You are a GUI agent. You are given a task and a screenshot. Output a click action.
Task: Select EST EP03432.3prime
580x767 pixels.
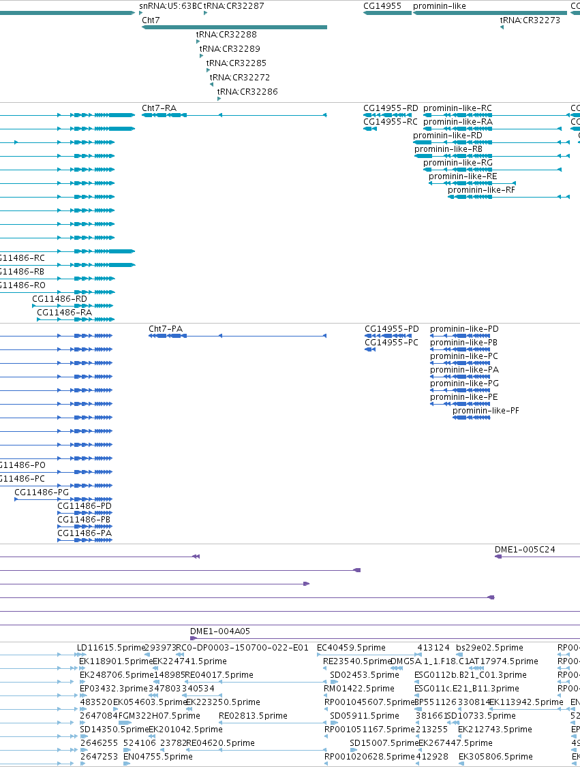pyautogui.click(x=114, y=689)
